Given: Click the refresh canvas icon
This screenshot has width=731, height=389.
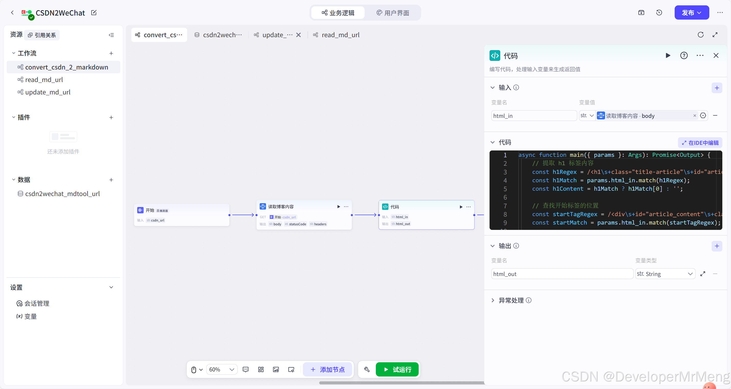Looking at the screenshot, I should [x=700, y=35].
